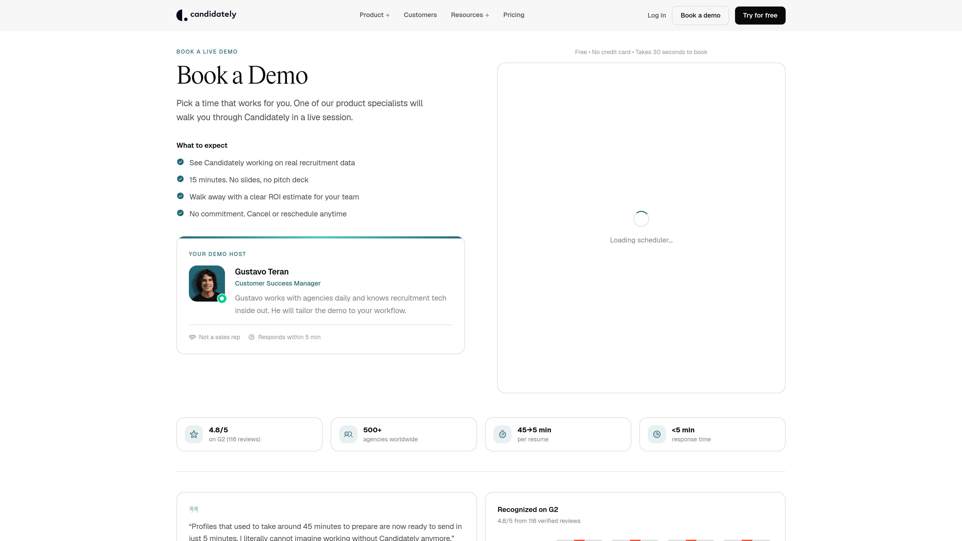
Task: Click the Candidately logo
Action: [x=206, y=15]
